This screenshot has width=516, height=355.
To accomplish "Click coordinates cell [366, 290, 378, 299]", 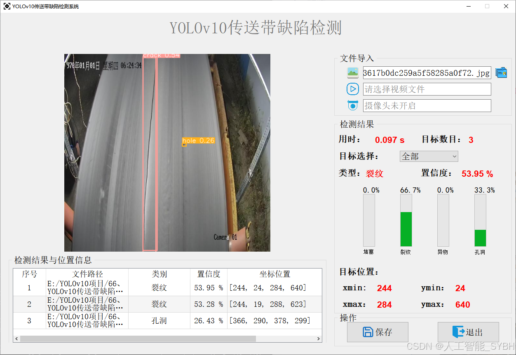I will 274,320.
